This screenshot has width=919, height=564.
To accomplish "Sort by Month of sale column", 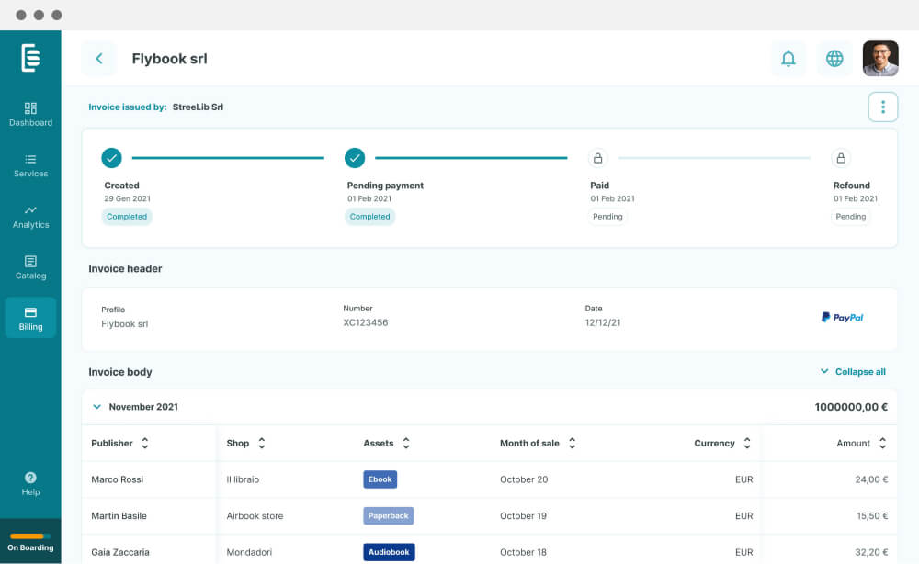I will pyautogui.click(x=572, y=444).
